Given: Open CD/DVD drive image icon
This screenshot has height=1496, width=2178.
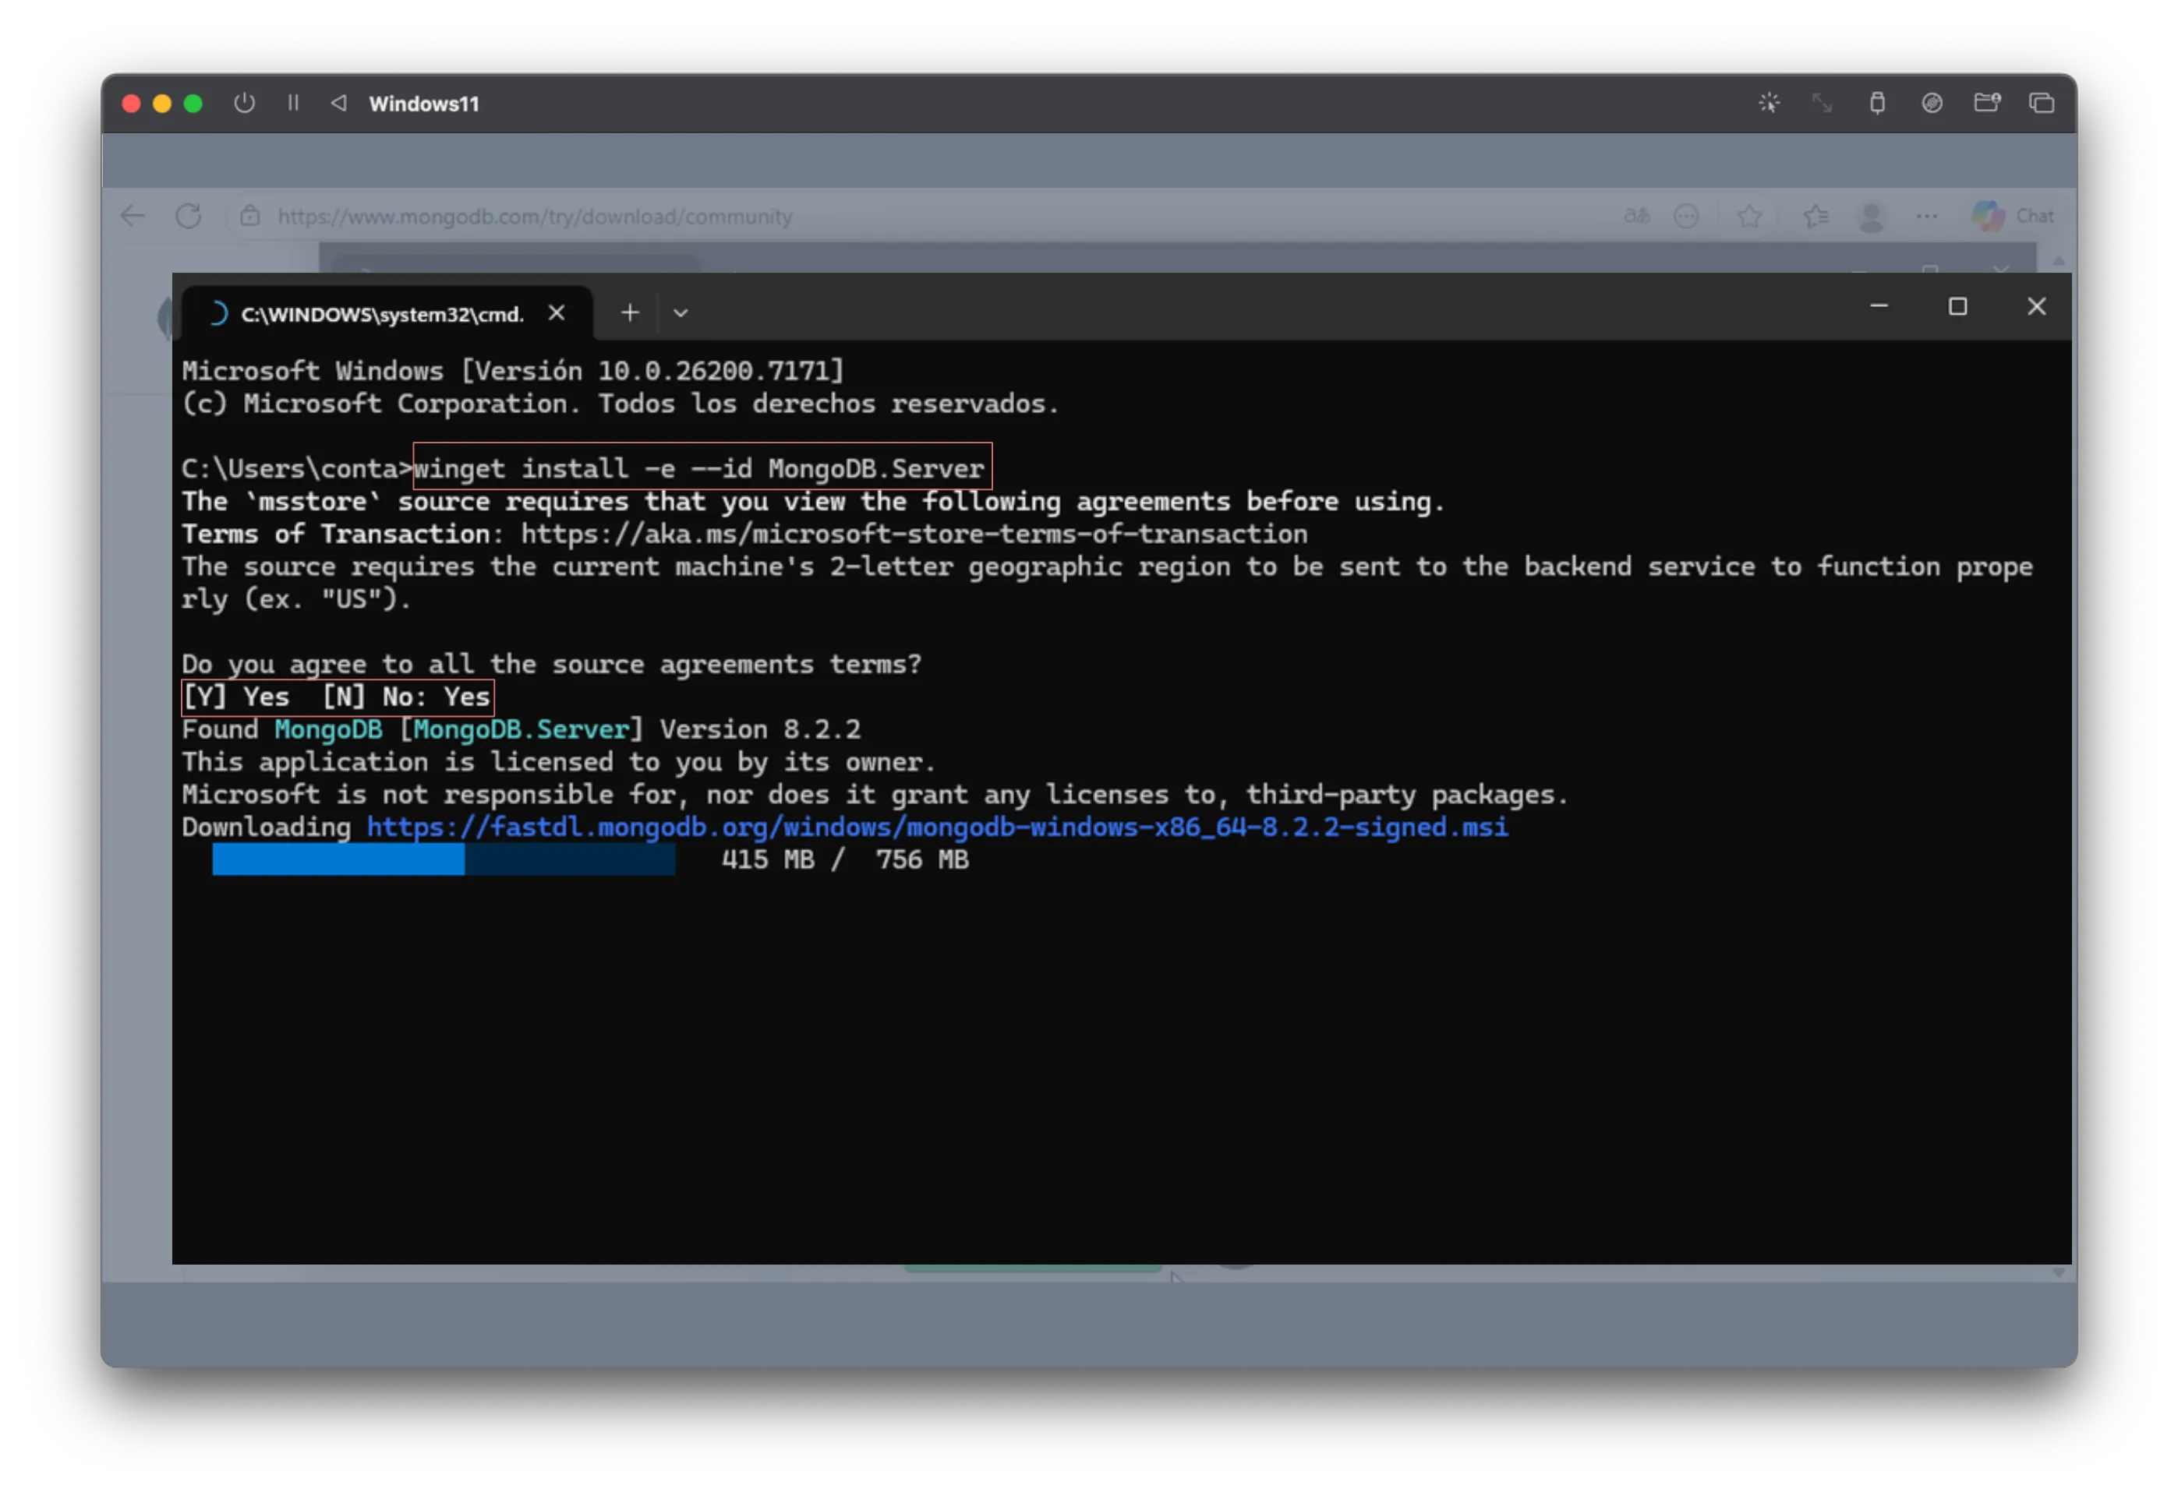Looking at the screenshot, I should pos(1932,103).
